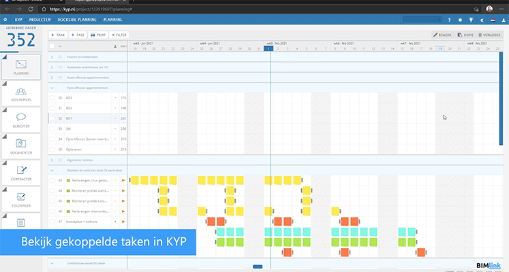Viewport: 509px width, 272px height.
Task: Reload the page in browser
Action: point(31,9)
